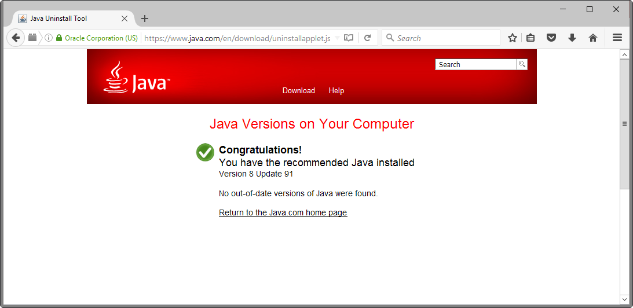Click the tab groups icon beside back button

(x=32, y=38)
